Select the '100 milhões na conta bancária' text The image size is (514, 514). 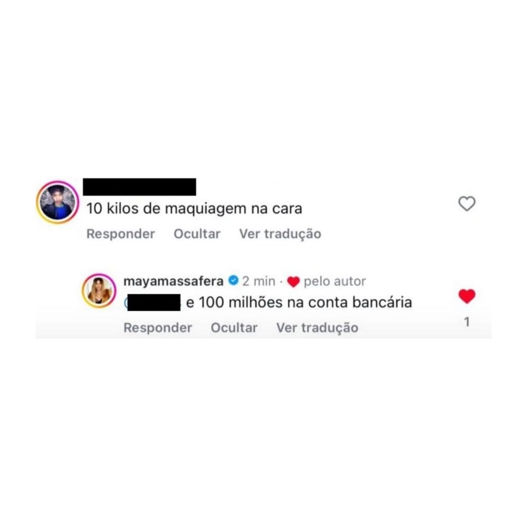click(x=305, y=302)
